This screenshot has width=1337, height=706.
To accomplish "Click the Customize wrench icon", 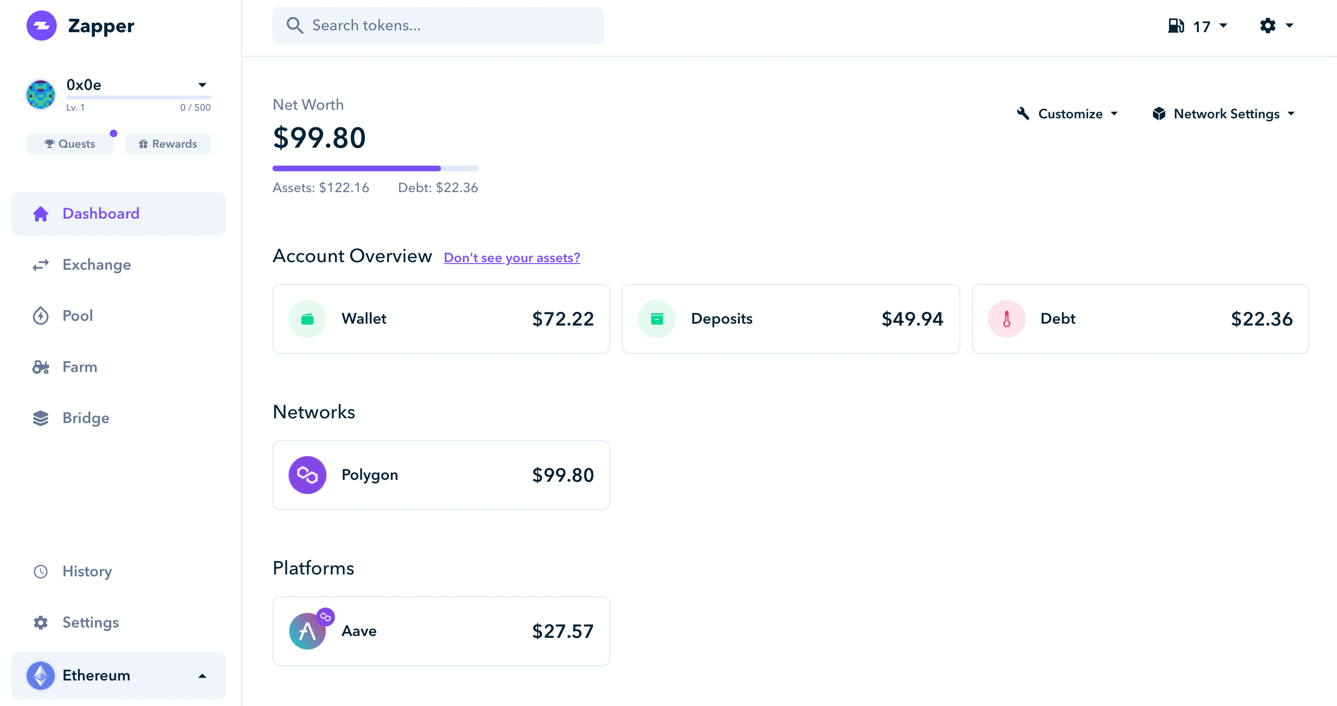I will [x=1023, y=114].
